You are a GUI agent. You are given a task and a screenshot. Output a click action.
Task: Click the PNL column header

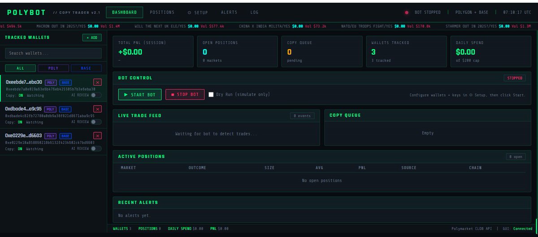(x=362, y=168)
